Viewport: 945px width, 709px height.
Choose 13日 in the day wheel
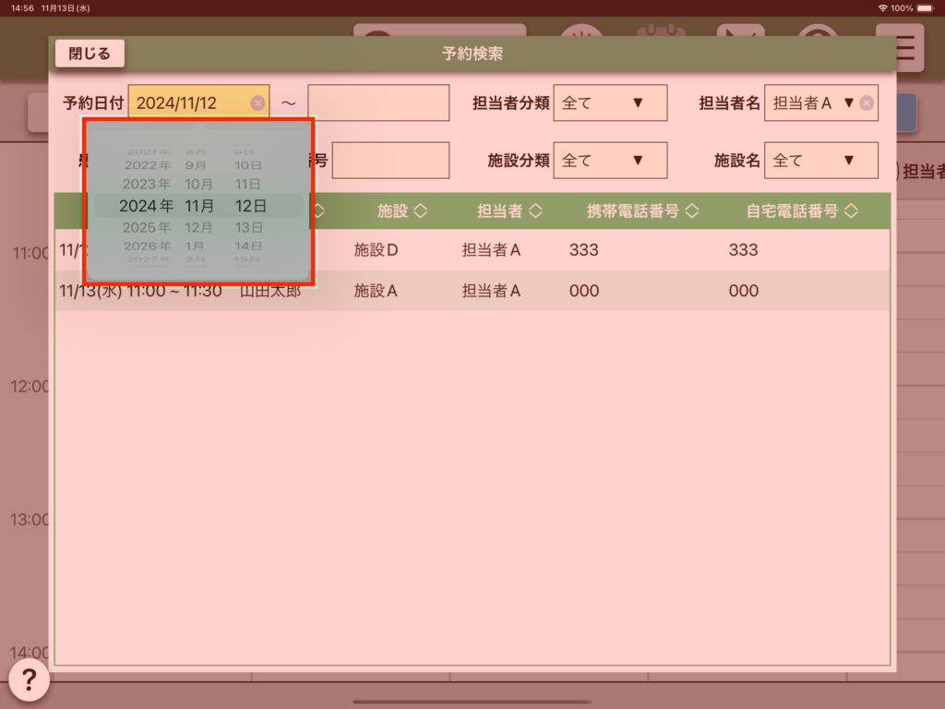point(249,227)
